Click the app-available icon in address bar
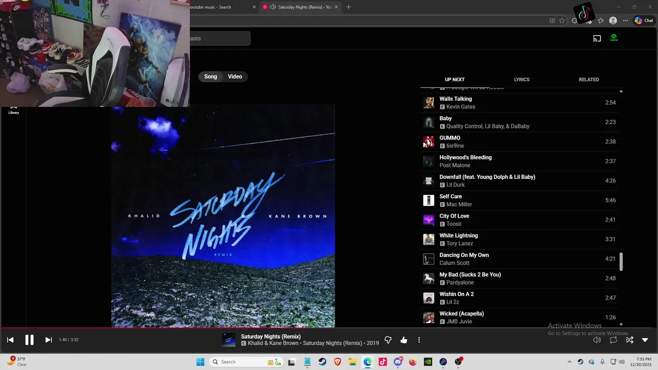The image size is (658, 370). tap(552, 21)
